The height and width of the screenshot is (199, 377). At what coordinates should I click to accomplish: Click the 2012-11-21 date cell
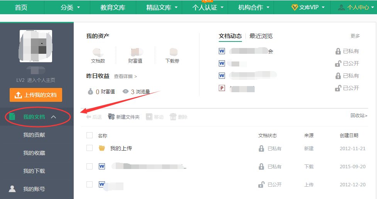click(352, 148)
